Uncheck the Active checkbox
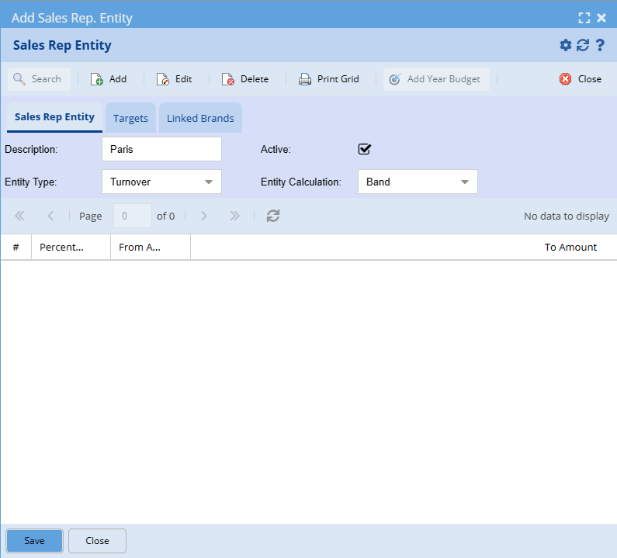617x558 pixels. pos(365,149)
